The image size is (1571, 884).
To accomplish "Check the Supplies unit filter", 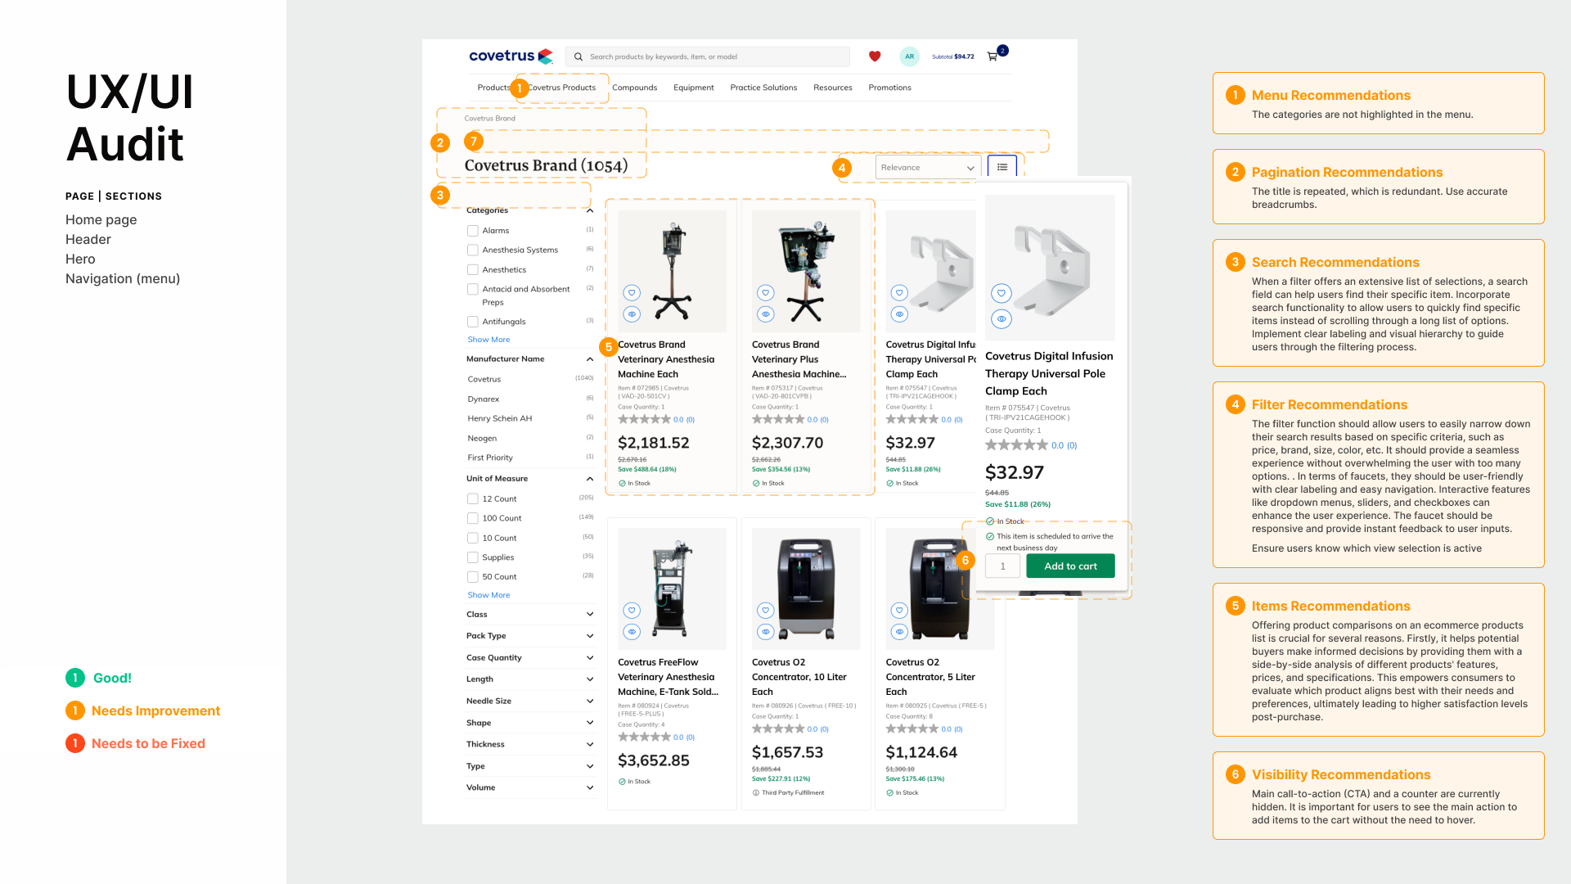I will 473,558.
